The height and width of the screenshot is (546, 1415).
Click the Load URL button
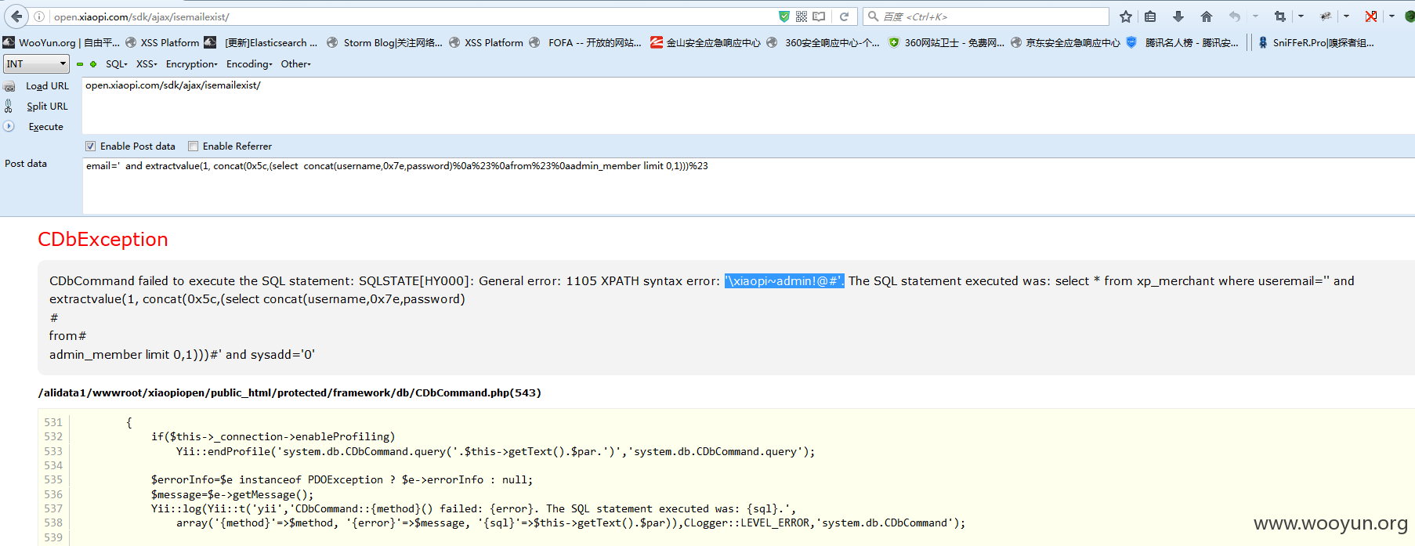[47, 86]
